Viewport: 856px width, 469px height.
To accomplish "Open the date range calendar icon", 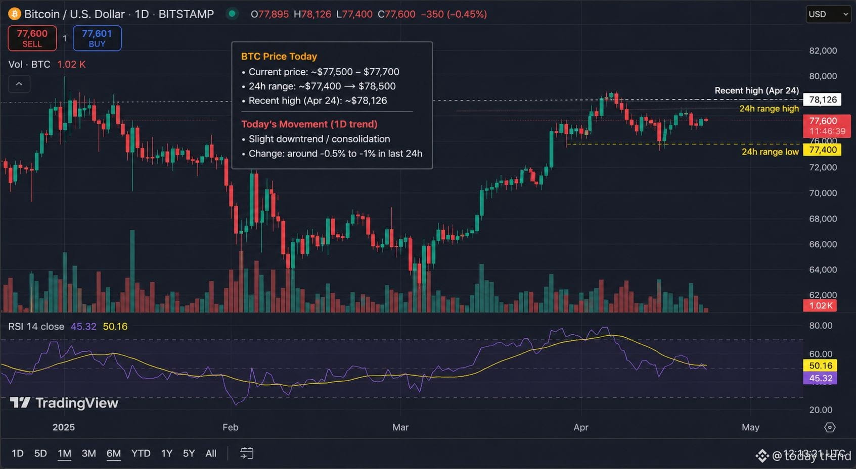I will click(x=247, y=453).
